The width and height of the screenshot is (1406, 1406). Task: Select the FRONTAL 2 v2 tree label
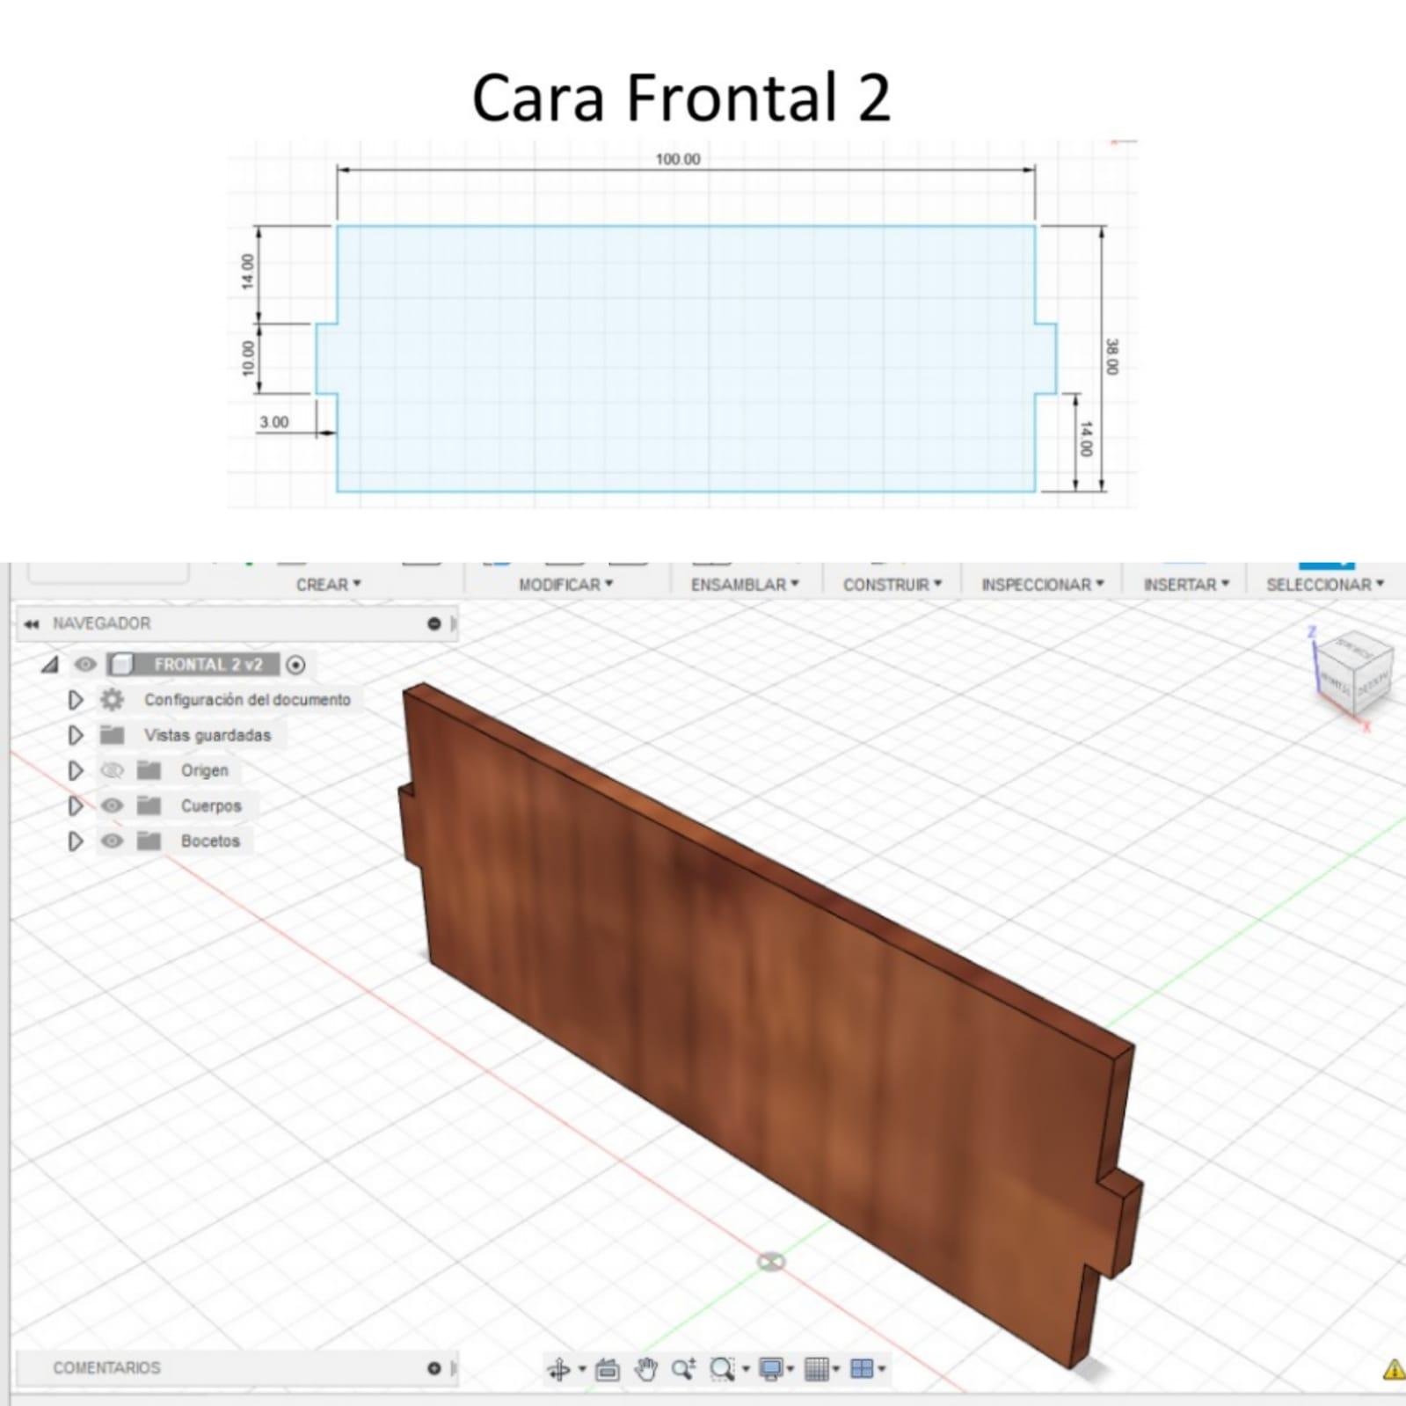(208, 665)
